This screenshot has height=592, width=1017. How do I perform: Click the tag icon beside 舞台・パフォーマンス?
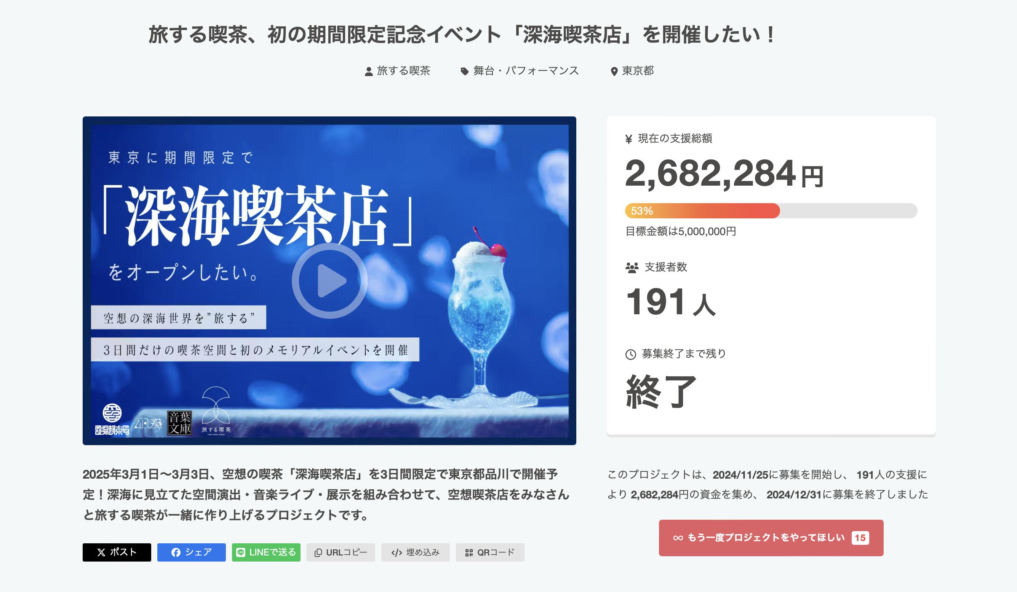(x=465, y=72)
